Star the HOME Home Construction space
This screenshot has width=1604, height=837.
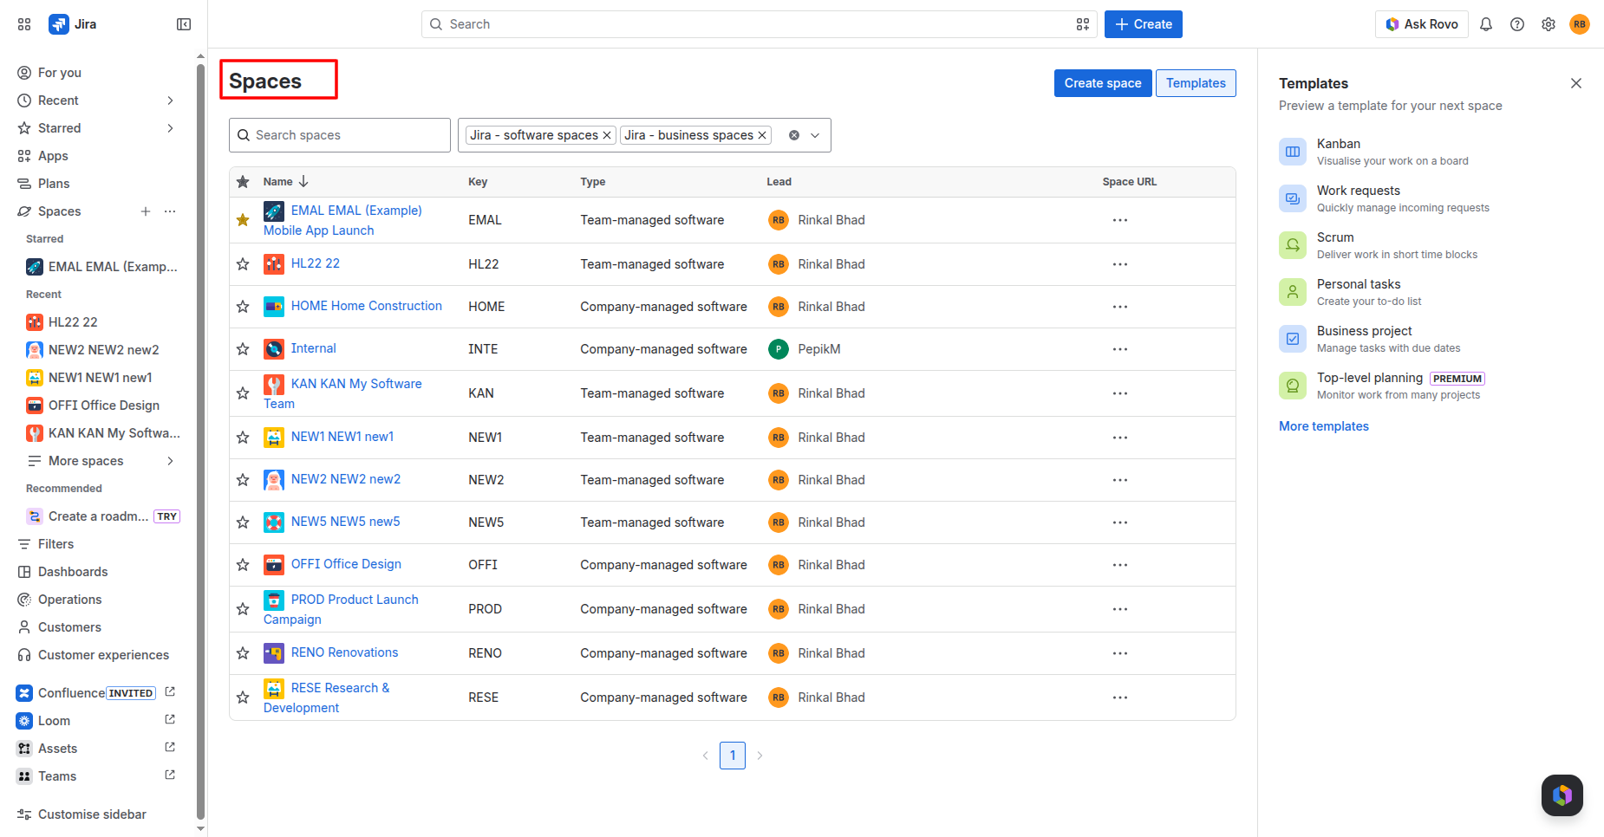point(243,307)
